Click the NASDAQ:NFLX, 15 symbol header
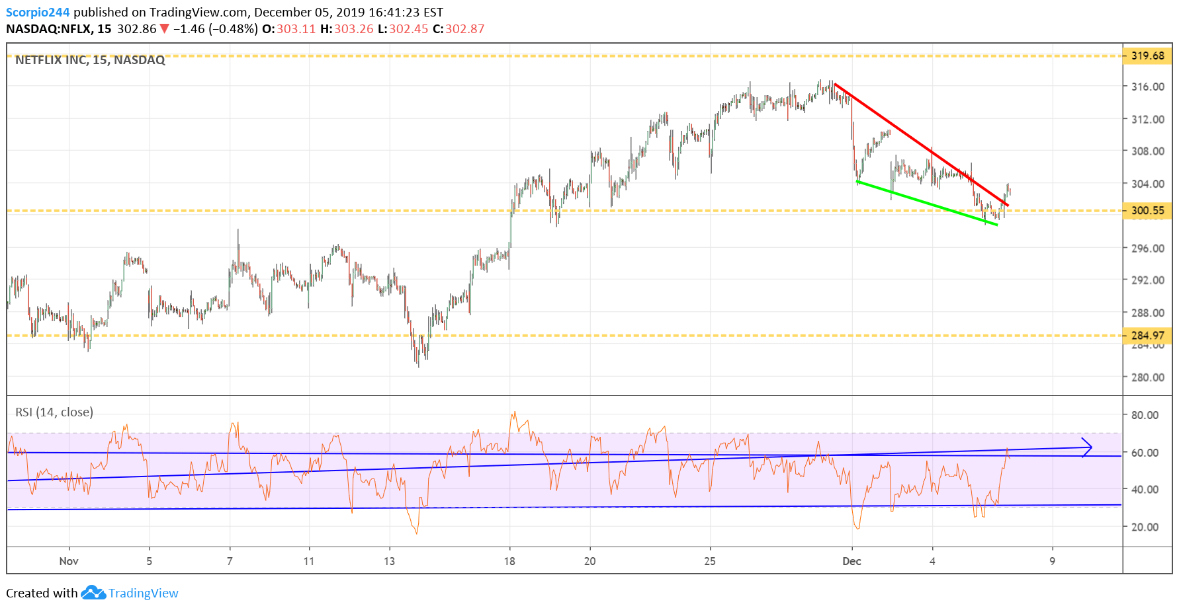The height and width of the screenshot is (610, 1179). click(x=59, y=29)
